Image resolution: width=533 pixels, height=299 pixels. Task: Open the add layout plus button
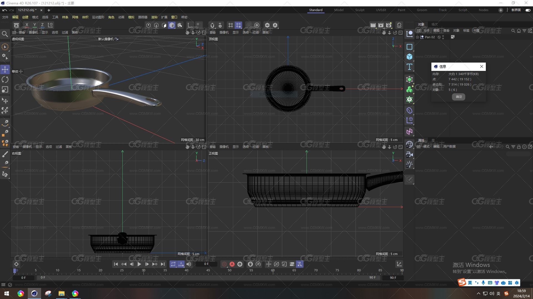coord(501,10)
